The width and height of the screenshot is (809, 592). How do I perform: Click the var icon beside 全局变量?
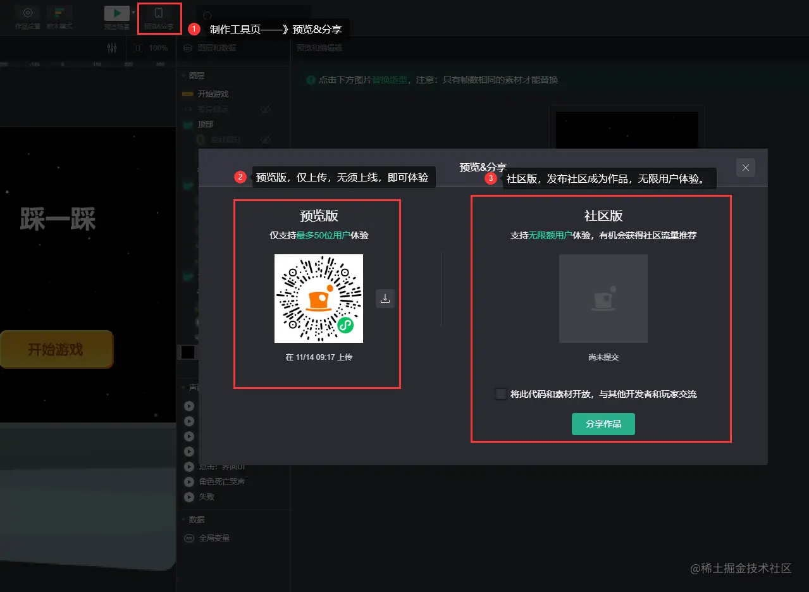tap(188, 538)
